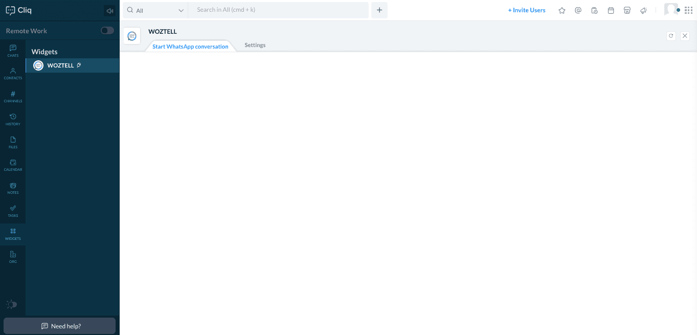This screenshot has width=697, height=335.
Task: Open the user profile avatar
Action: (x=671, y=10)
